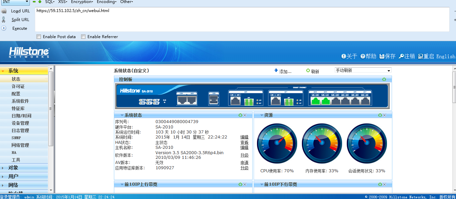Open the SQL menu
The width and height of the screenshot is (456, 199).
point(50,2)
